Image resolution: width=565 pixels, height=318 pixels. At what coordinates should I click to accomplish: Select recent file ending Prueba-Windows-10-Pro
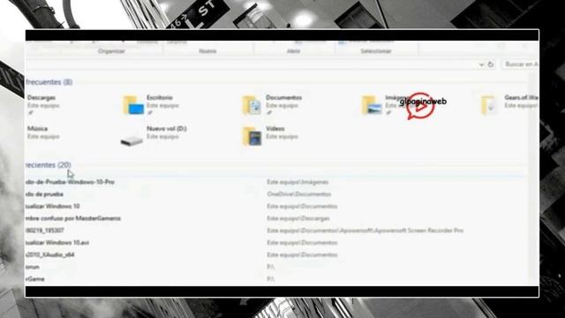point(70,182)
